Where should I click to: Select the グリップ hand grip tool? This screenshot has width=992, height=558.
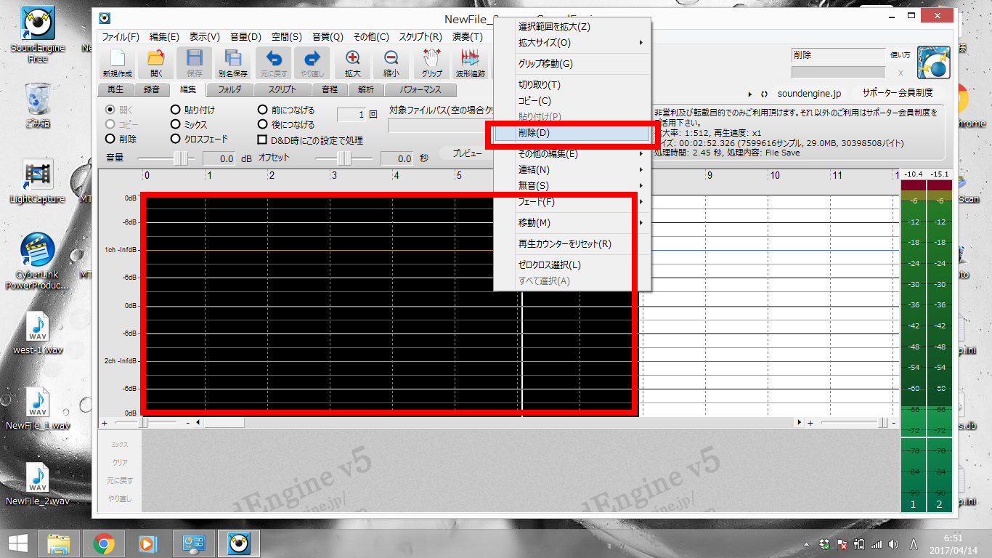(x=432, y=62)
